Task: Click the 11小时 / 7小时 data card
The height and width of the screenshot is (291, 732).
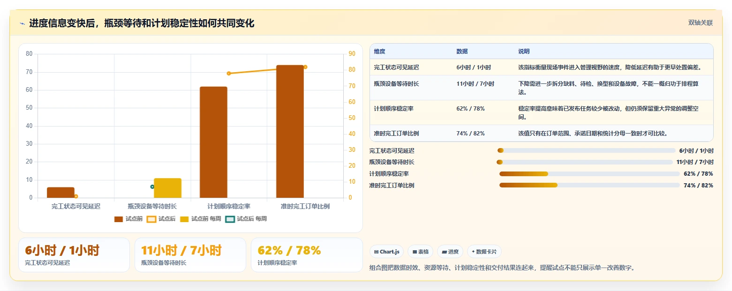Action: [x=190, y=255]
